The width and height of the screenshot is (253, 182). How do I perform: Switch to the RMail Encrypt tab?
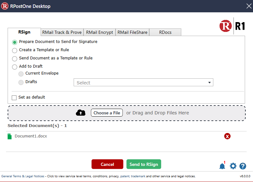(99, 32)
